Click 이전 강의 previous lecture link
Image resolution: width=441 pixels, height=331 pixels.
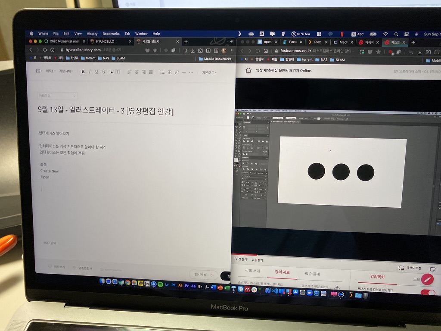(241, 259)
